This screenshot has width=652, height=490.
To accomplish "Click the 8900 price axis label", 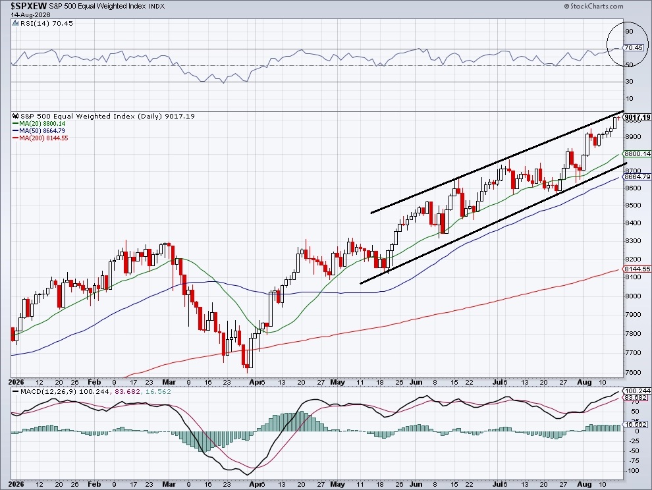I will click(632, 136).
